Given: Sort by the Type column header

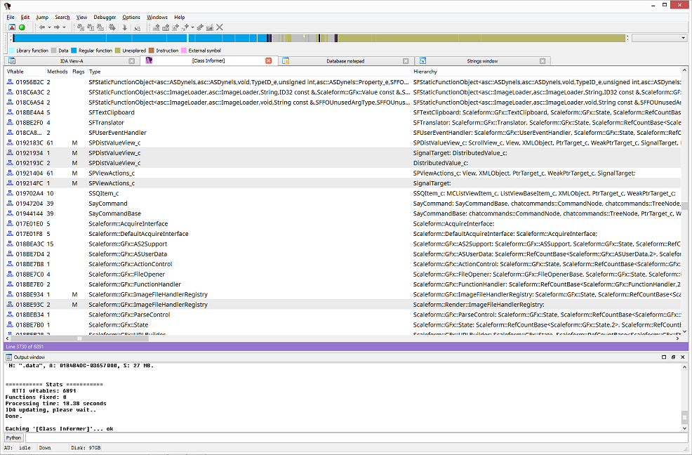Looking at the screenshot, I should (249, 72).
